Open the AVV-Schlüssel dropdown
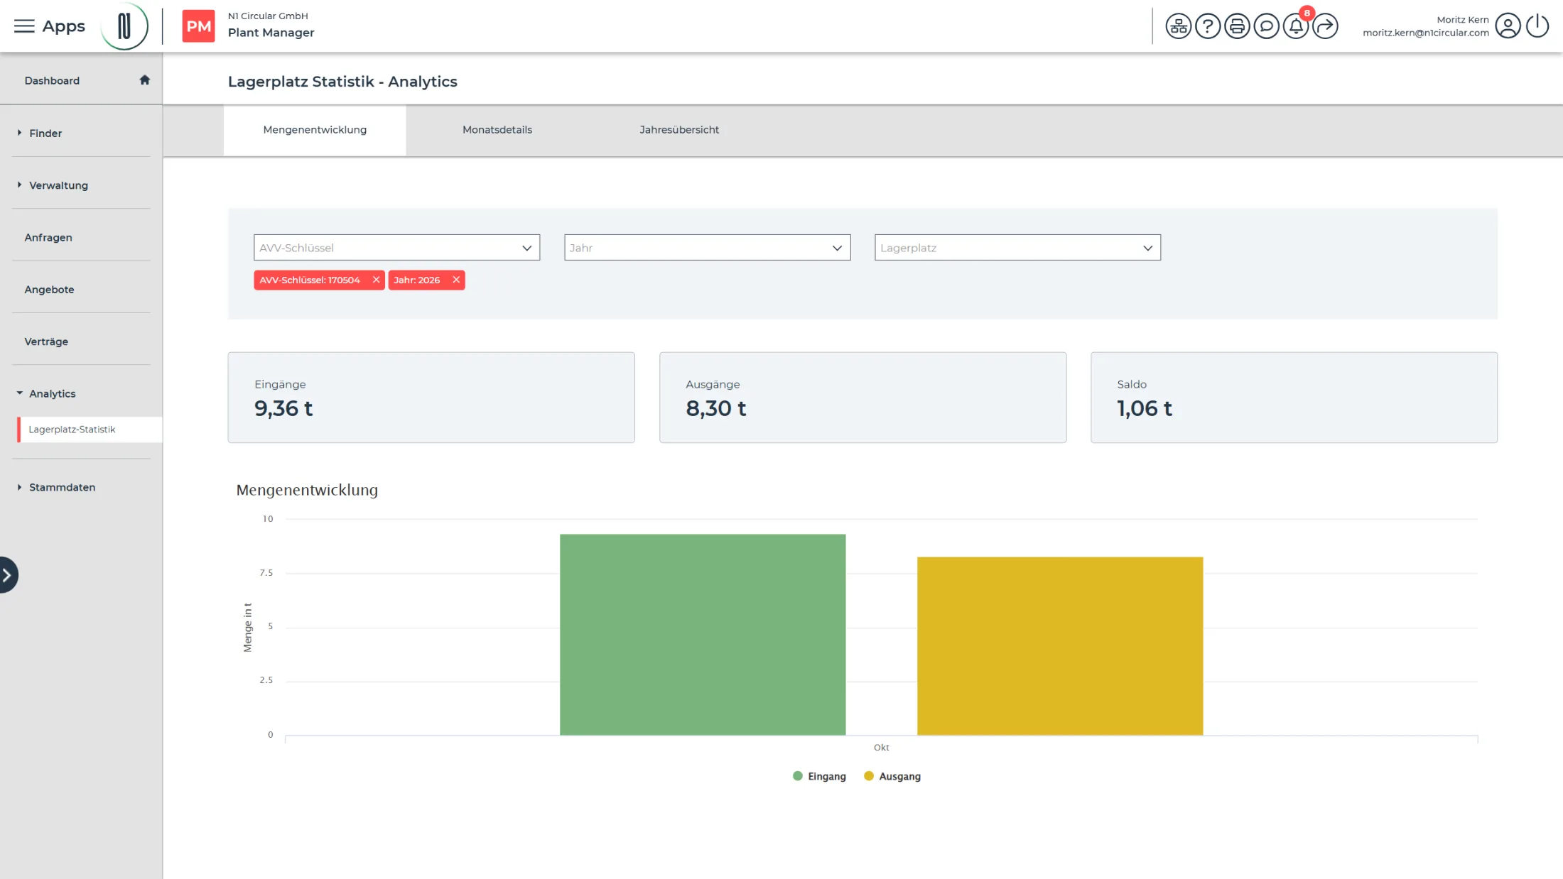The image size is (1563, 879). tap(396, 248)
